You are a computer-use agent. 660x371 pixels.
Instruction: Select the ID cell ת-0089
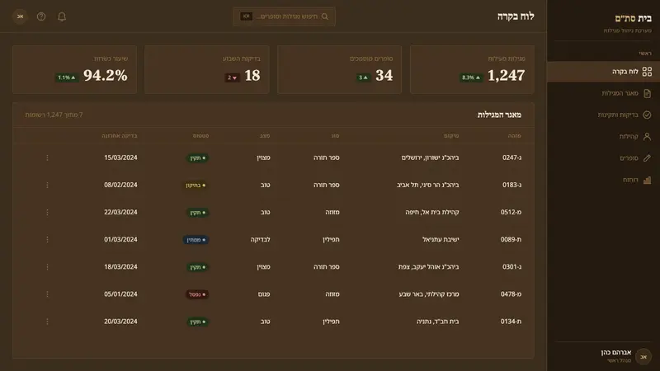(511, 239)
